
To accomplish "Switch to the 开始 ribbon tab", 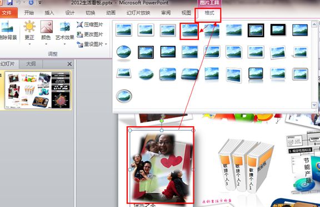I will pos(29,13).
